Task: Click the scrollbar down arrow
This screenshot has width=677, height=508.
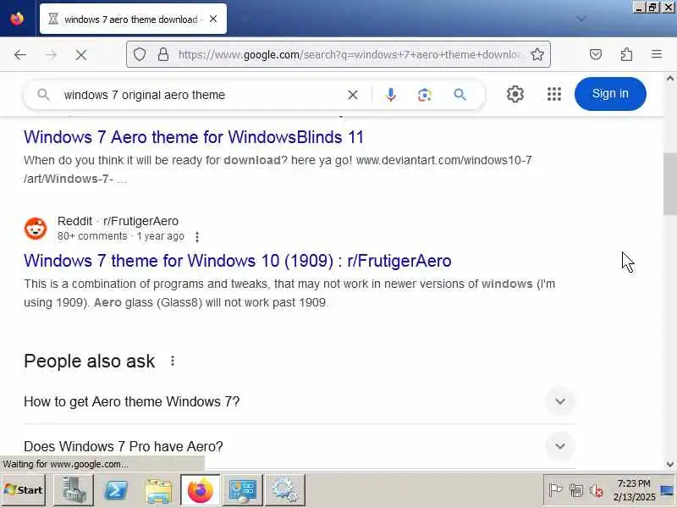Action: click(669, 464)
